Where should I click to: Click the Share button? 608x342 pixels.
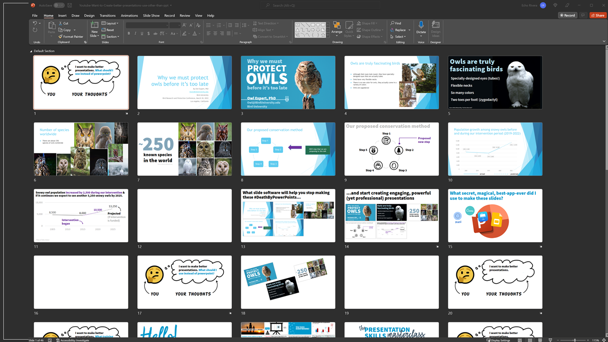(598, 15)
